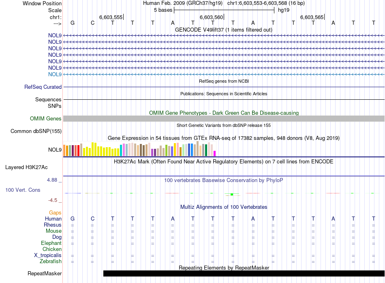Click the Layered H3K27Ac track label

point(26,167)
